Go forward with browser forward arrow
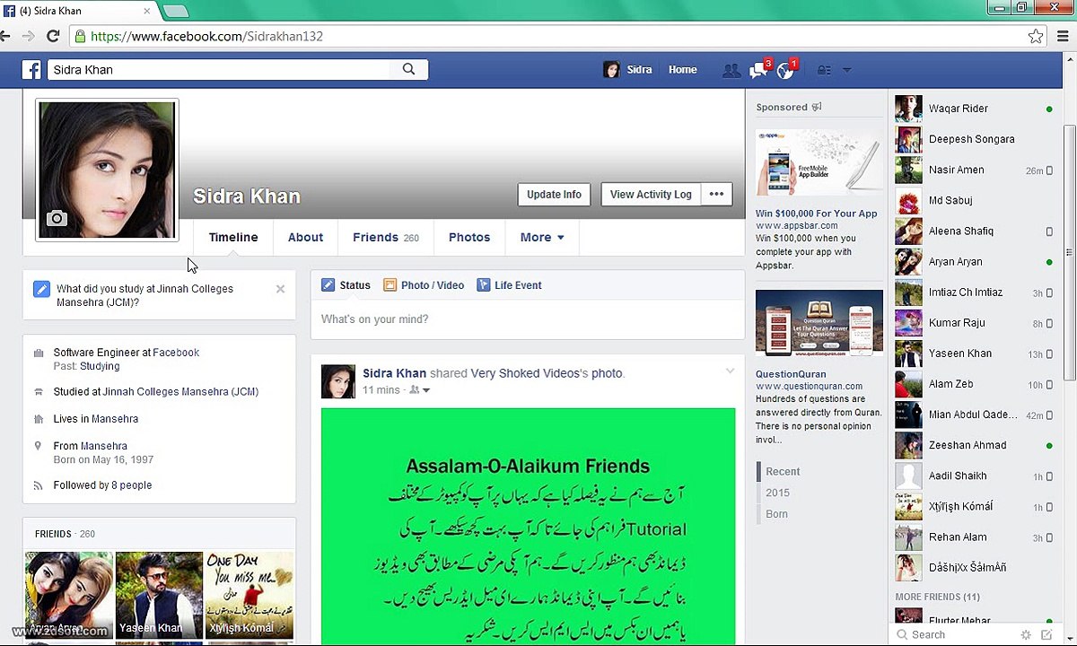 click(29, 36)
